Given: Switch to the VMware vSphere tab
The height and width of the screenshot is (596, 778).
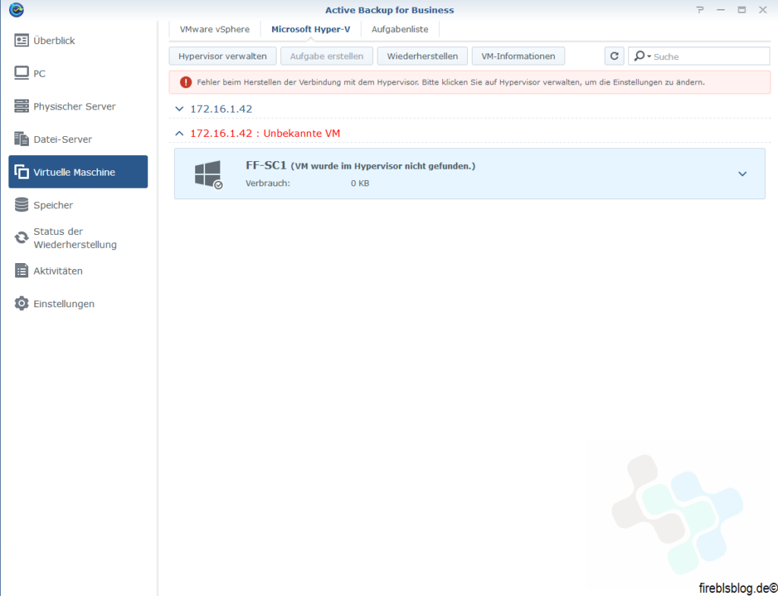Looking at the screenshot, I should click(x=215, y=30).
